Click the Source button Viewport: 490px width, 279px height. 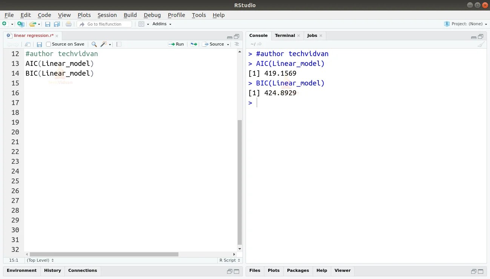(x=214, y=44)
